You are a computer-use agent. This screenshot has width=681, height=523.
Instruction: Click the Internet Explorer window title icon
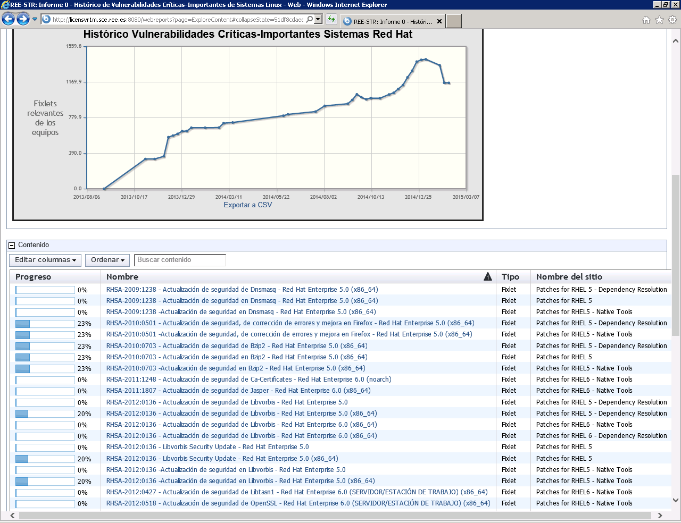(x=5, y=5)
